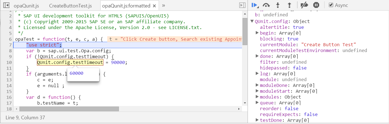Click the inline t = "Click Create button" value hint
This screenshot has height=124, width=389.
(x=175, y=39)
